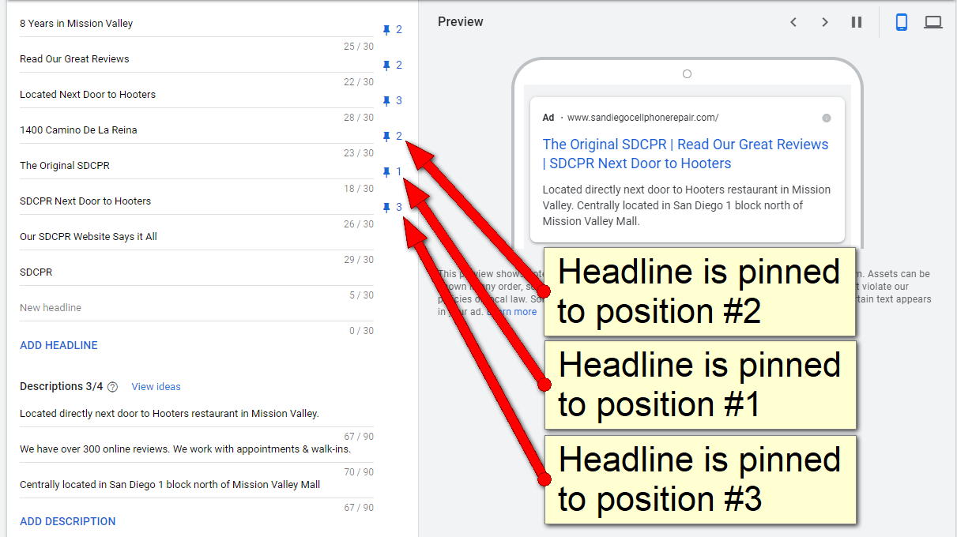This screenshot has width=957, height=537.
Task: Click the ad preview description text
Action: coord(687,205)
